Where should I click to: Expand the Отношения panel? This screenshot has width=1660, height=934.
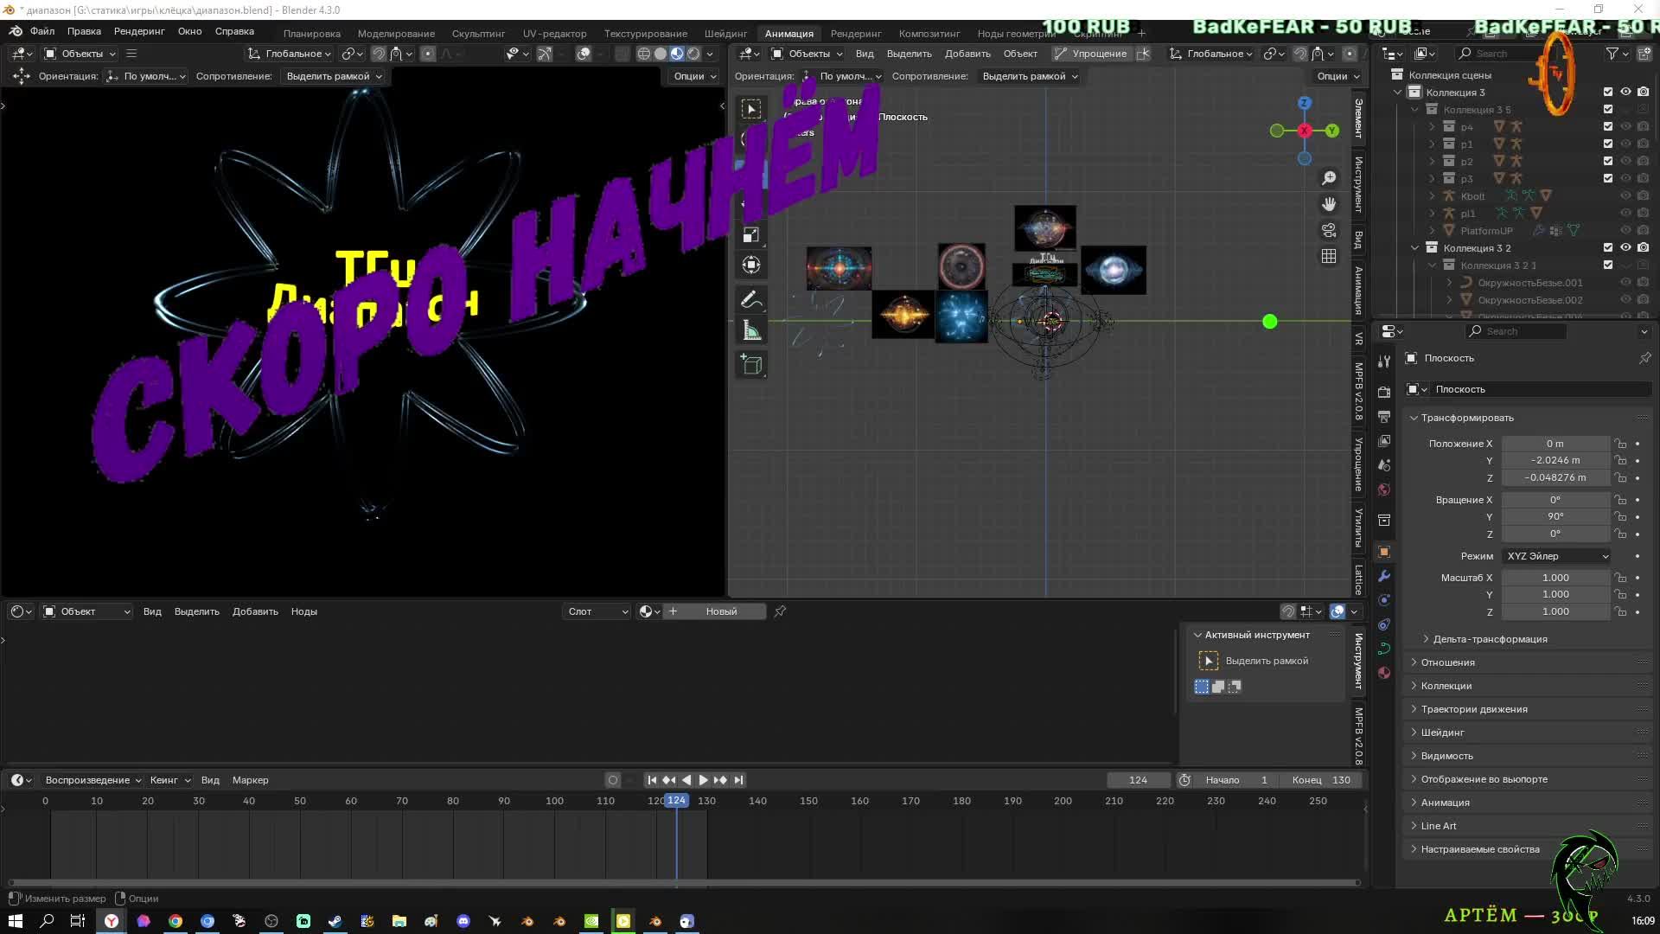1448,662
